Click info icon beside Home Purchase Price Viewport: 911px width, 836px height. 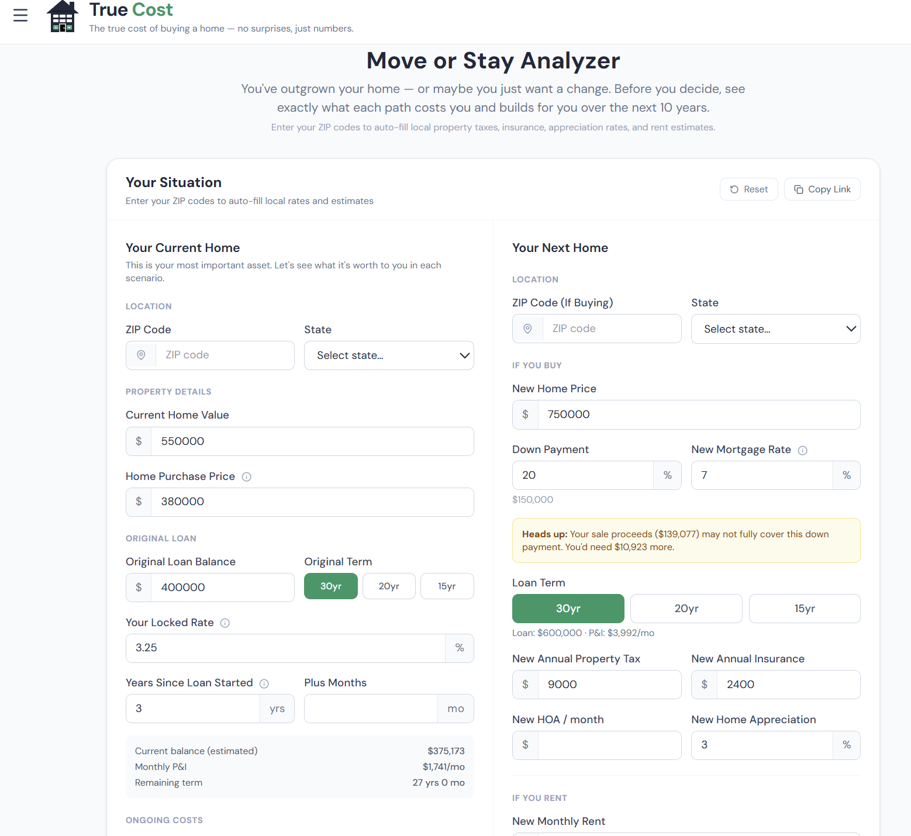pos(247,477)
